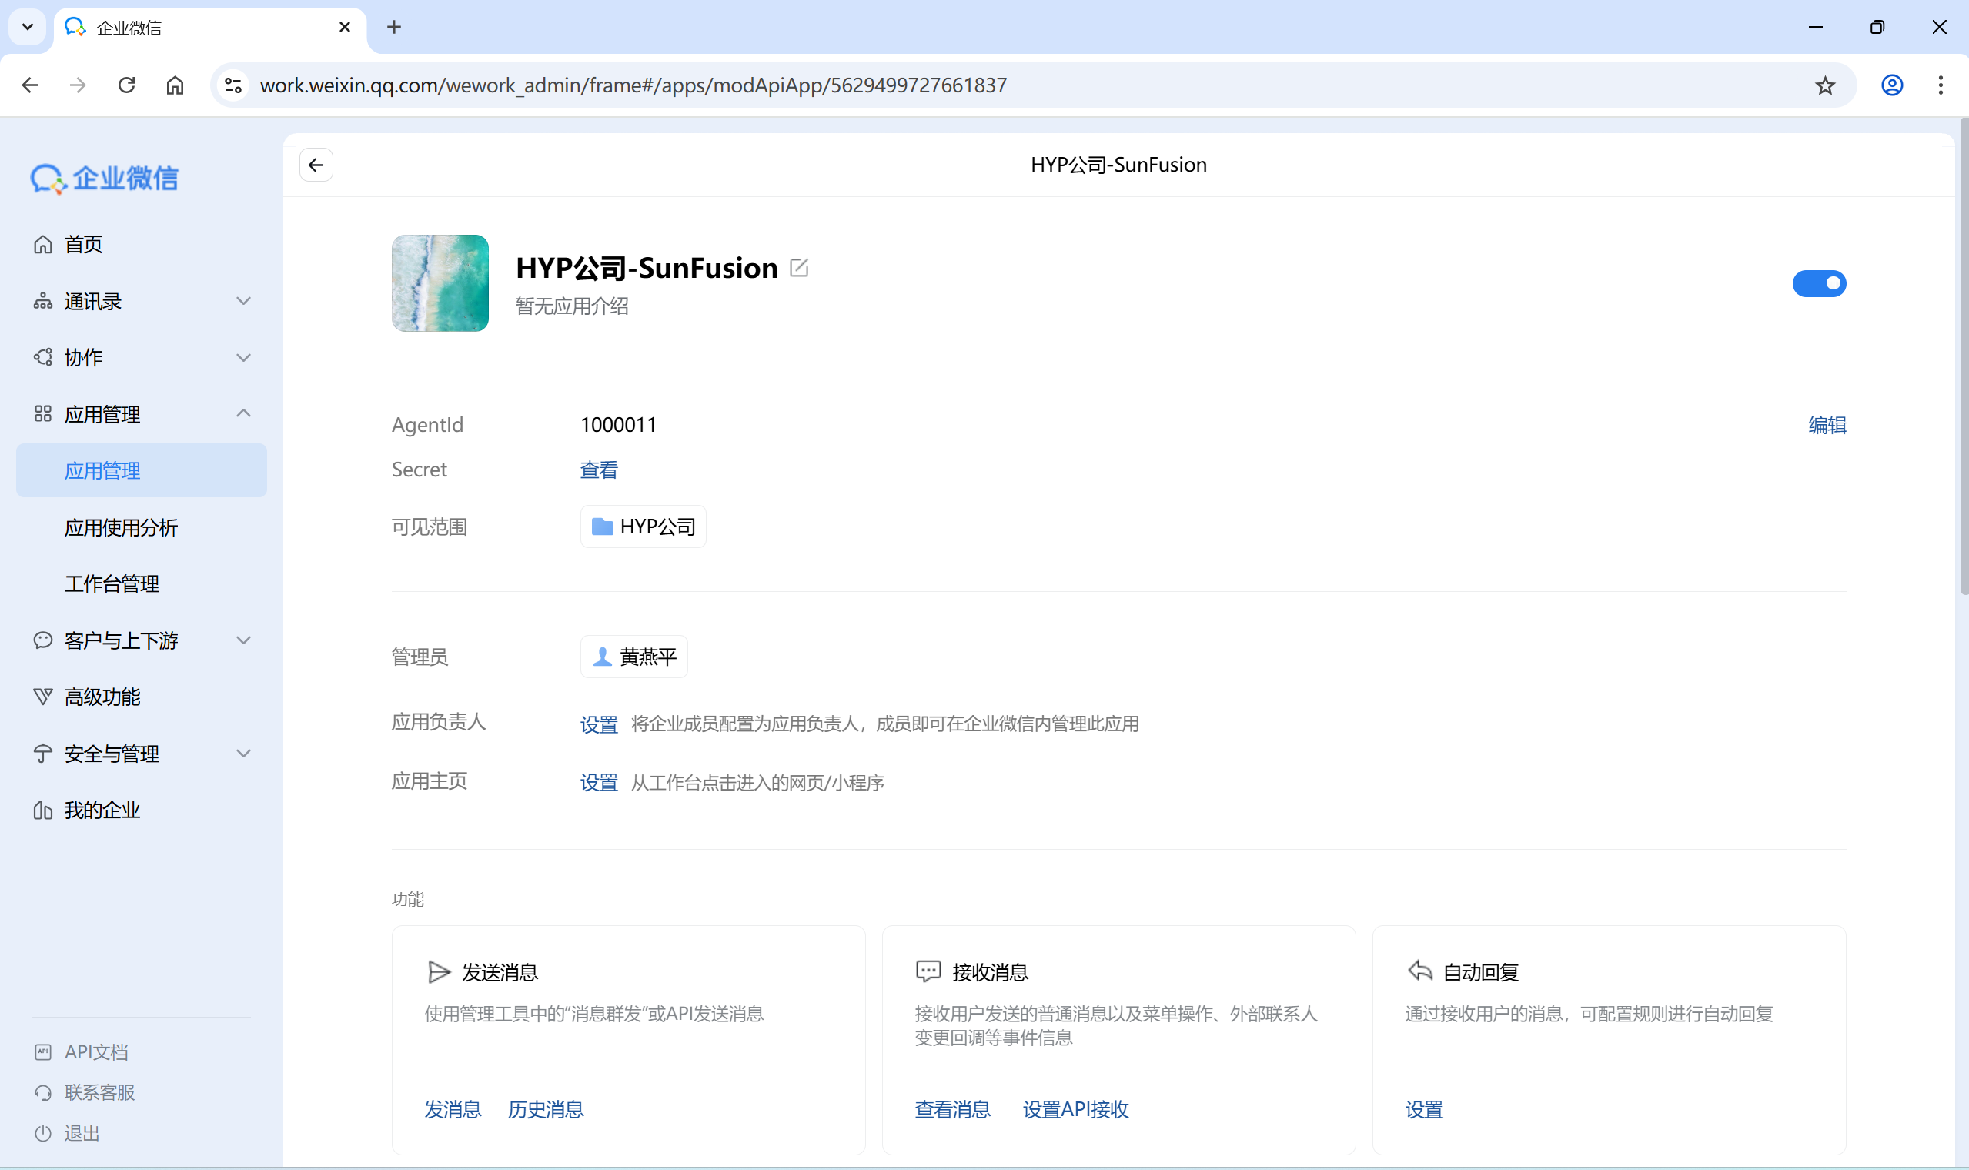Viewport: 1969px width, 1170px height.
Task: Click the browser home icon
Action: (175, 85)
